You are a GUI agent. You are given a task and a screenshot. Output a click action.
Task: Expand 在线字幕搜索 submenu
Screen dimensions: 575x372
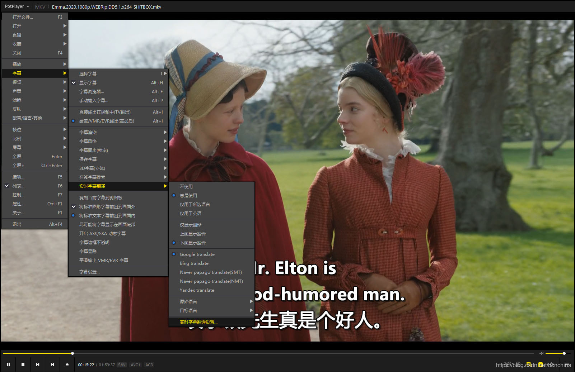click(118, 177)
